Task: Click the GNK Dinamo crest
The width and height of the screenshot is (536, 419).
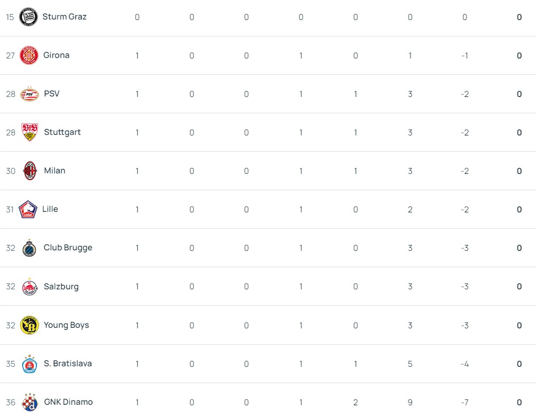Action: coord(30,402)
